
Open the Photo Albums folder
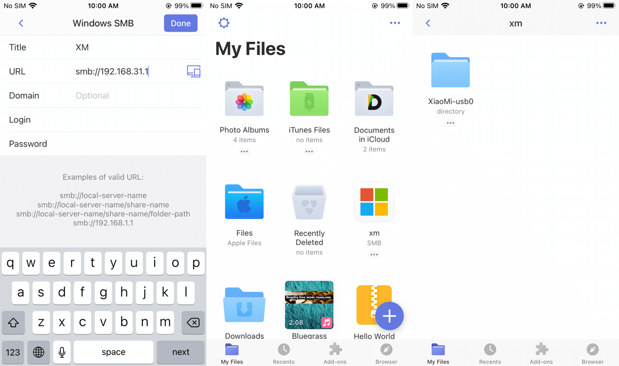pos(245,99)
